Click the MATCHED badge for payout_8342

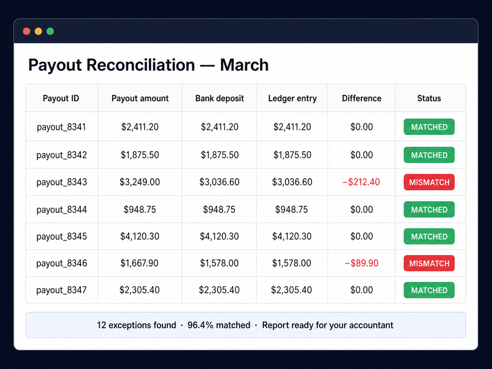point(429,155)
